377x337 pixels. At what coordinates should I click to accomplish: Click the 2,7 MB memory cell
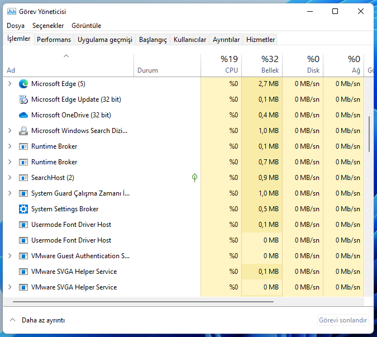[x=262, y=84]
